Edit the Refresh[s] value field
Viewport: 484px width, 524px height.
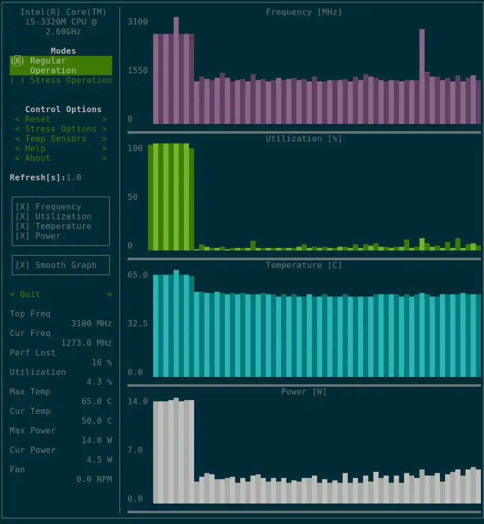click(x=74, y=177)
